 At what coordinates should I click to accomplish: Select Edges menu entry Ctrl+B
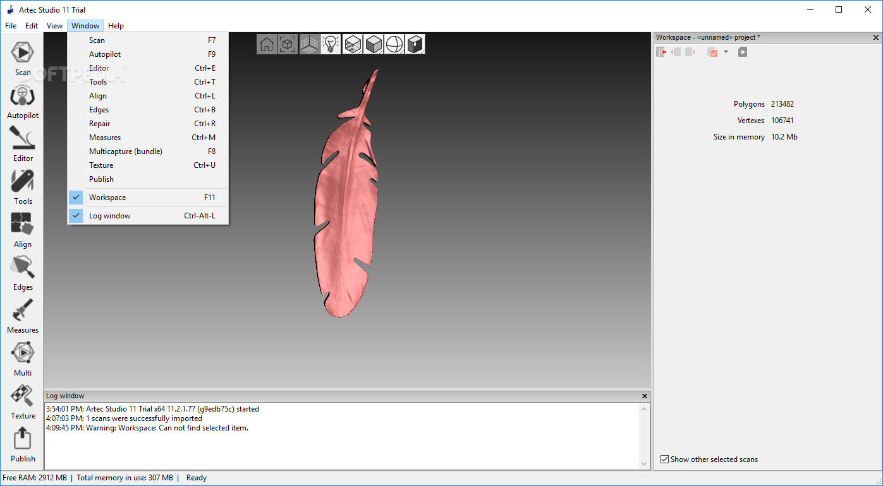coord(148,110)
